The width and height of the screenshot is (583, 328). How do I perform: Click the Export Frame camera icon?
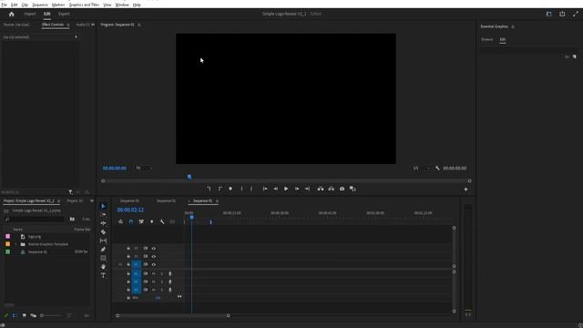tap(343, 189)
